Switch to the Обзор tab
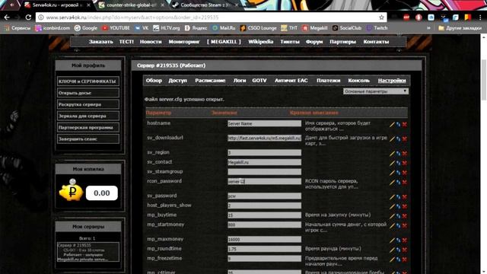This screenshot has width=487, height=274. (x=154, y=81)
